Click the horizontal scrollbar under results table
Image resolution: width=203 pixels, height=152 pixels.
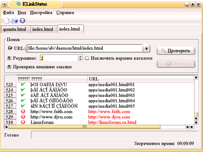(x=95, y=127)
